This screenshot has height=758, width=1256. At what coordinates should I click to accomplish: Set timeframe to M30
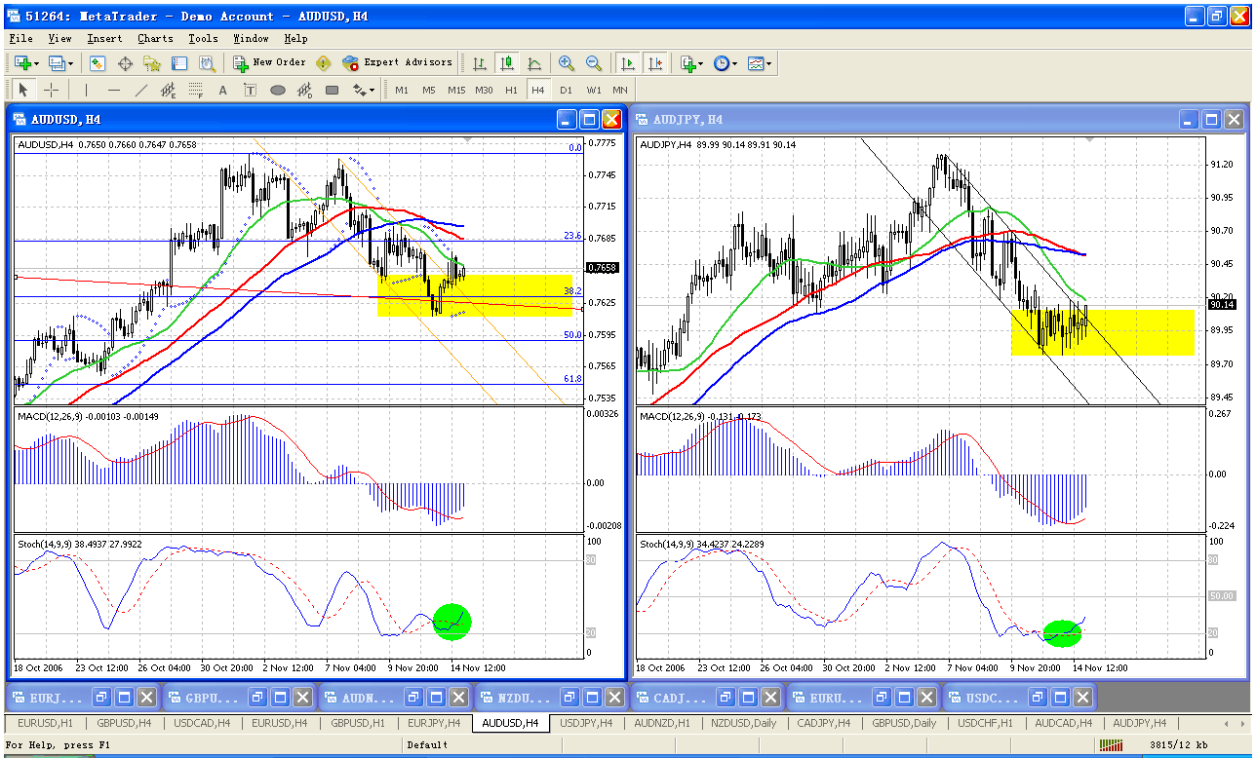coord(484,90)
